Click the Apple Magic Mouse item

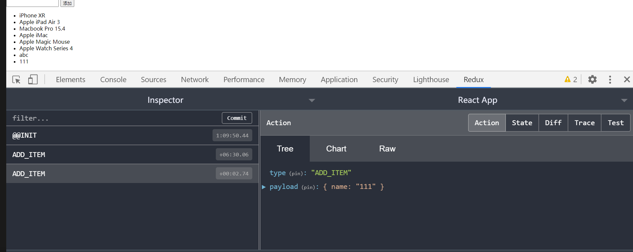point(44,42)
